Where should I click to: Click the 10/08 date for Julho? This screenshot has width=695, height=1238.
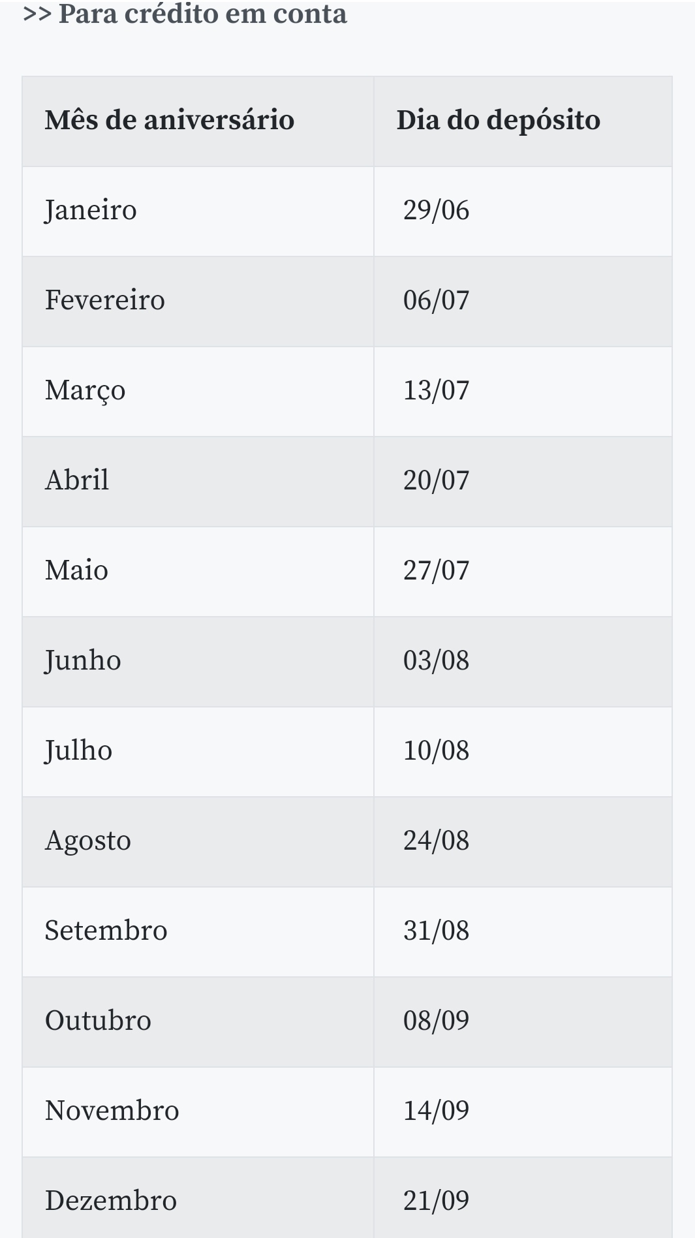click(x=436, y=751)
